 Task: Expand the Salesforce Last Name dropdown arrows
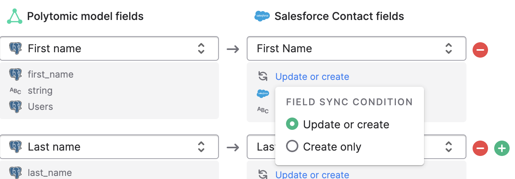click(x=448, y=147)
